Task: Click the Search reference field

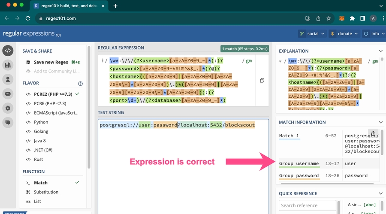Action: coord(307,205)
